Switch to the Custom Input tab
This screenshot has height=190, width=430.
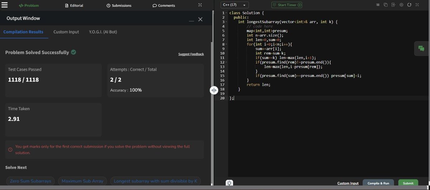[66, 32]
